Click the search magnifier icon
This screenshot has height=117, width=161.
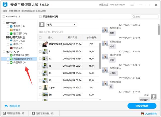click(x=134, y=17)
